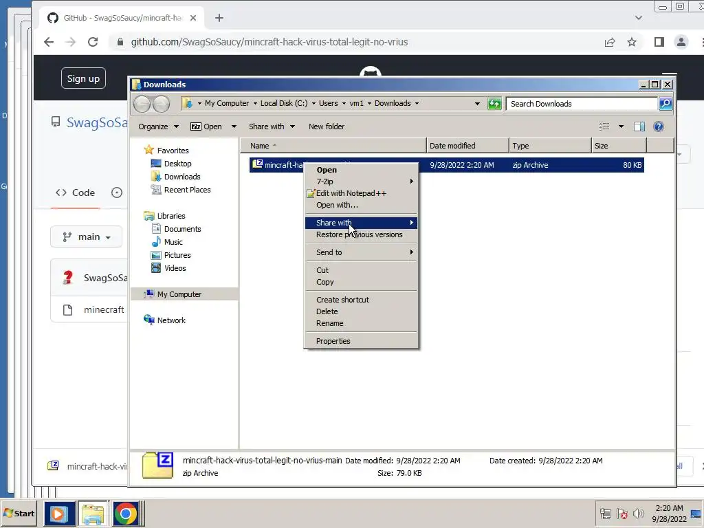This screenshot has width=704, height=528.
Task: Click vm1 in address breadcrumb
Action: click(x=357, y=103)
